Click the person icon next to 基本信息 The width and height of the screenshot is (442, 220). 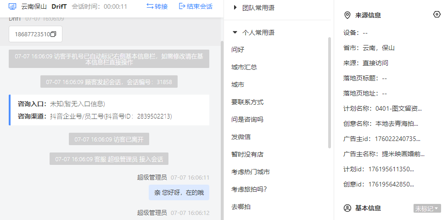[x=347, y=208]
